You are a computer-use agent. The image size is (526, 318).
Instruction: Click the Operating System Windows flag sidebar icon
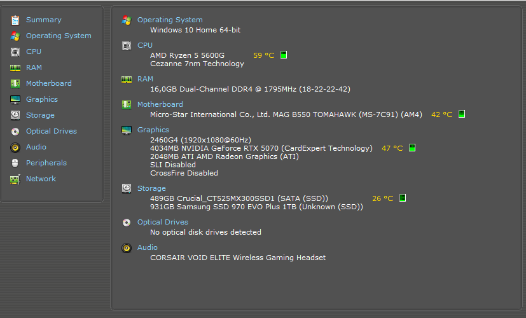[15, 36]
